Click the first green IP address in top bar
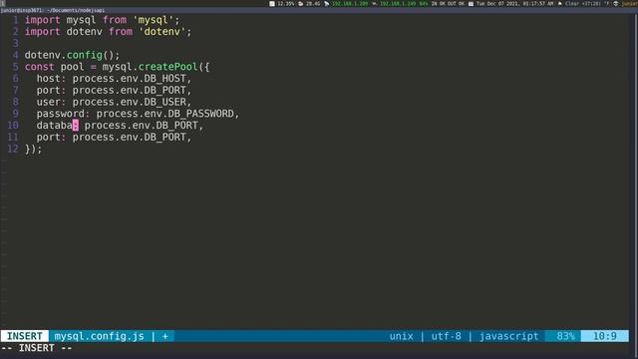Image resolution: width=638 pixels, height=359 pixels. [350, 4]
